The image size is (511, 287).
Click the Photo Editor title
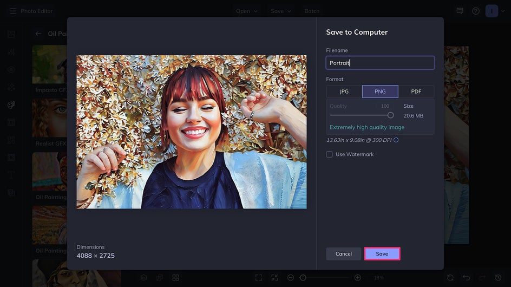(36, 11)
